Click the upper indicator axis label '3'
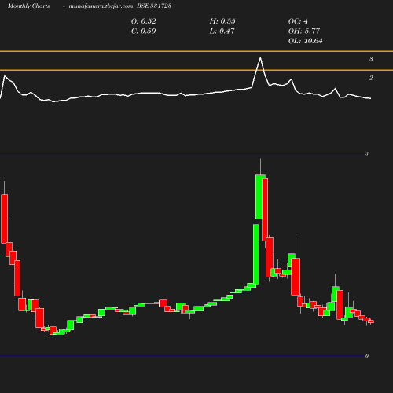The height and width of the screenshot is (393, 393). point(371,59)
